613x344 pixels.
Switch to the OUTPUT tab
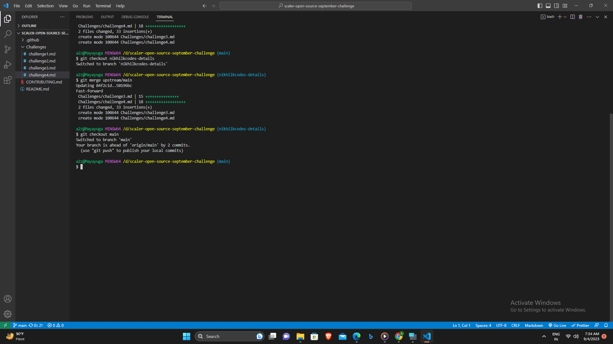tap(107, 17)
